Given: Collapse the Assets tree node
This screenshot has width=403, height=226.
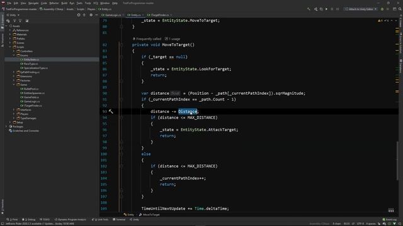Looking at the screenshot, I should 7,26.
